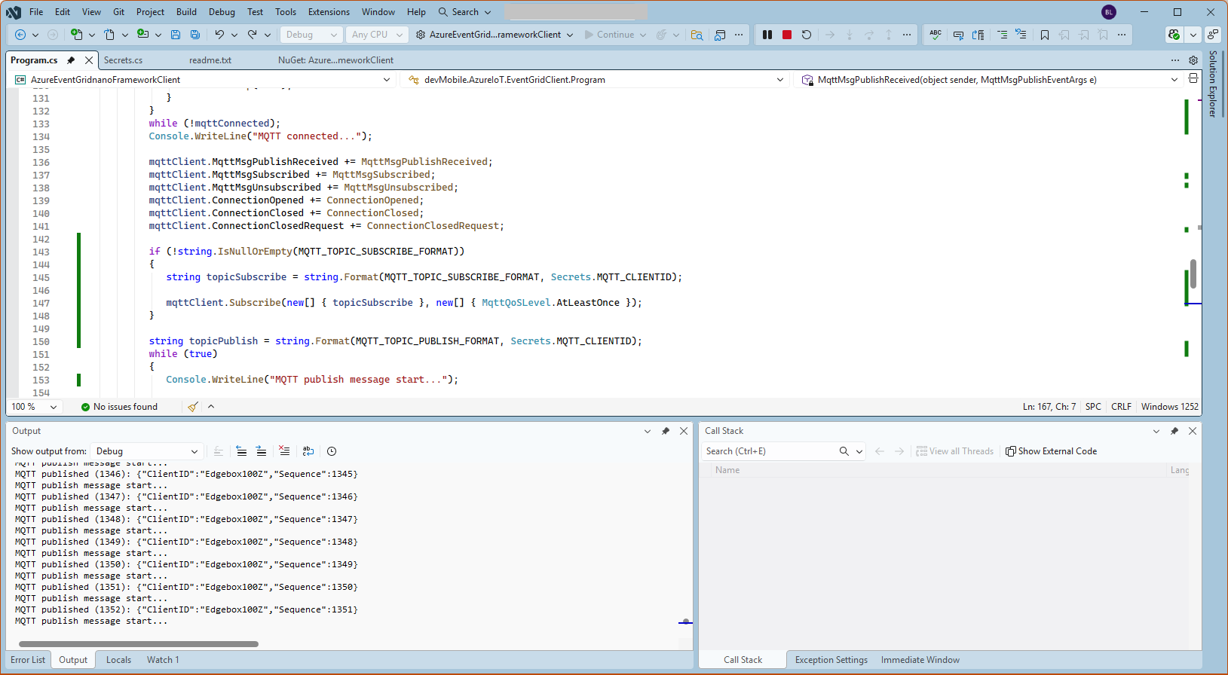Image resolution: width=1228 pixels, height=675 pixels.
Task: Restart the debug session
Action: (807, 35)
